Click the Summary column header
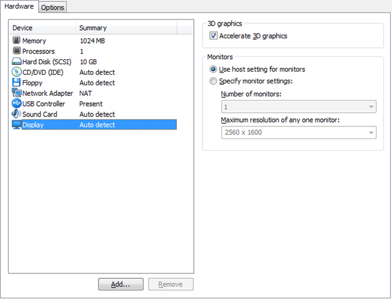The height and width of the screenshot is (299, 392). 127,28
